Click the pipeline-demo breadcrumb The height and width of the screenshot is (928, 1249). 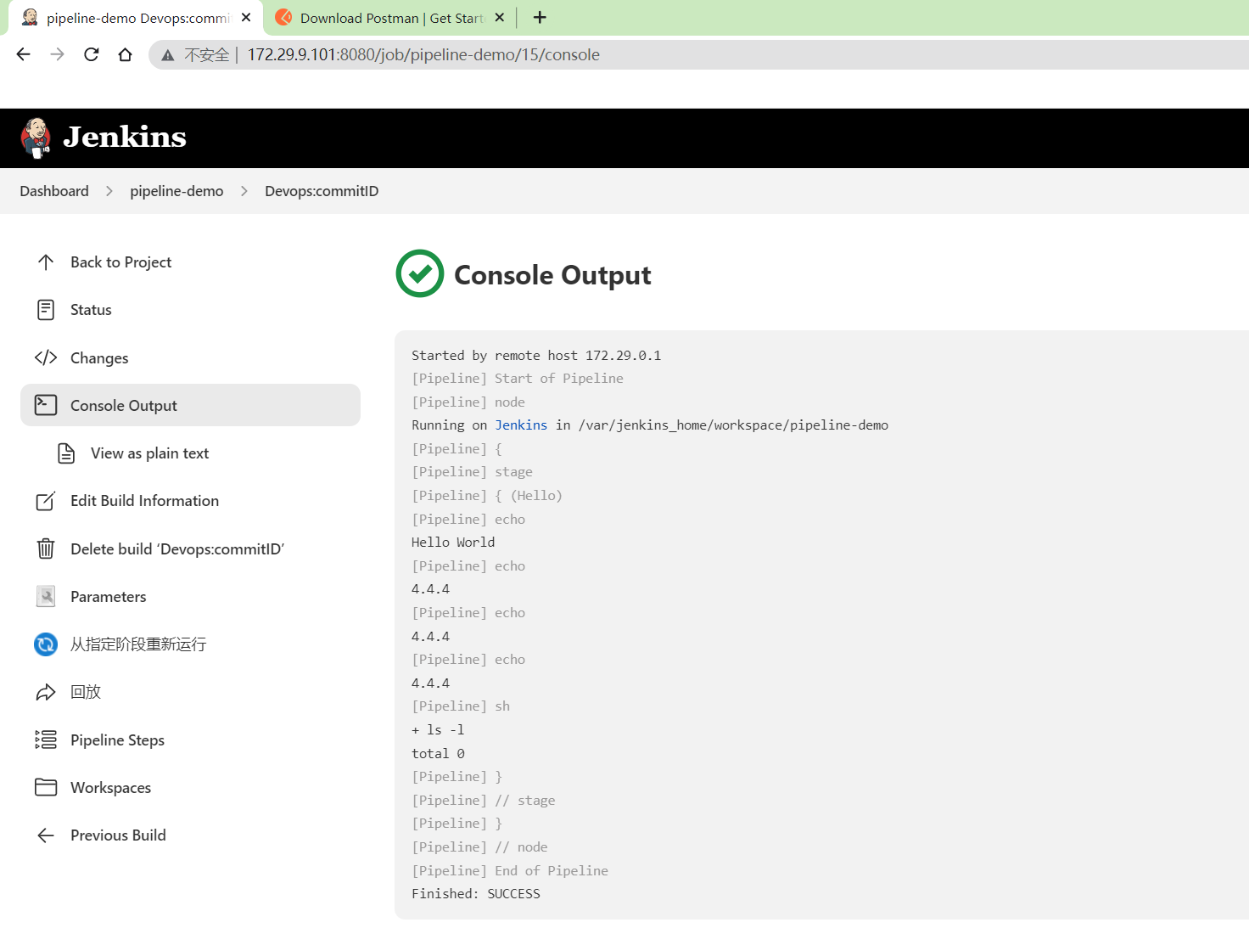(176, 191)
